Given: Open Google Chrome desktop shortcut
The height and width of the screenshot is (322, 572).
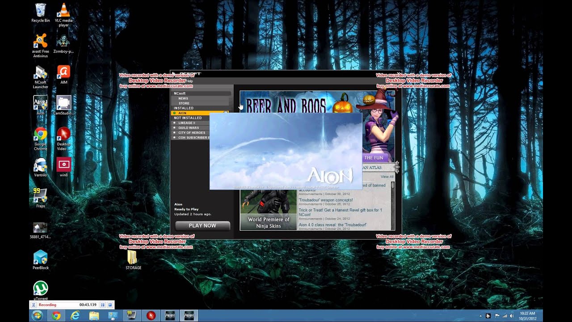Looking at the screenshot, I should tap(40, 139).
